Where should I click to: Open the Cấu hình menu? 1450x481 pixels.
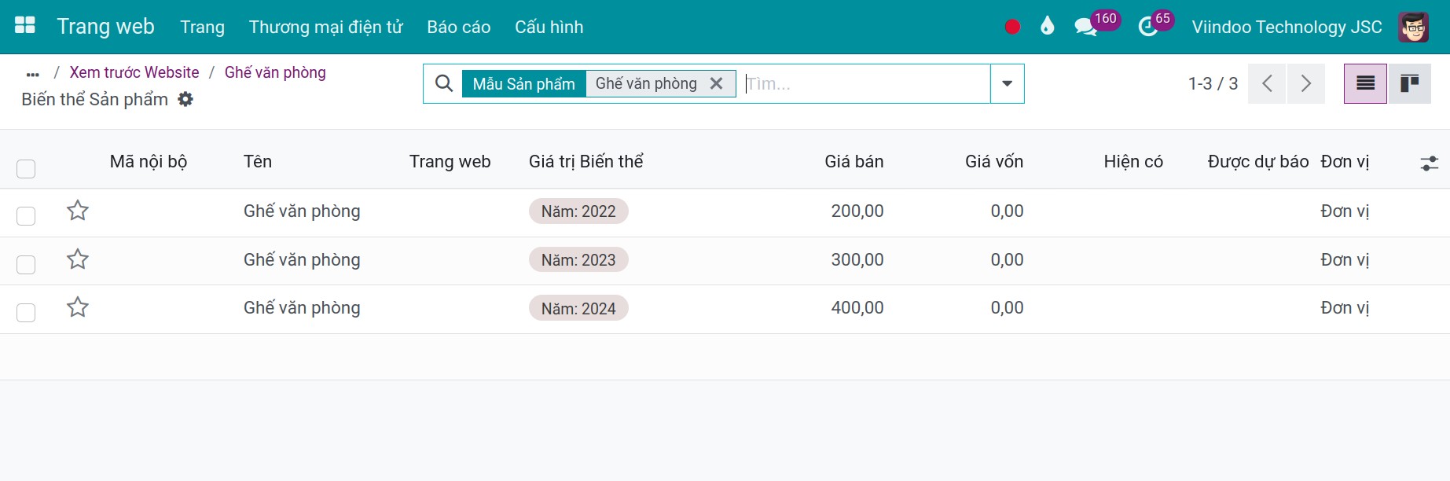click(549, 27)
